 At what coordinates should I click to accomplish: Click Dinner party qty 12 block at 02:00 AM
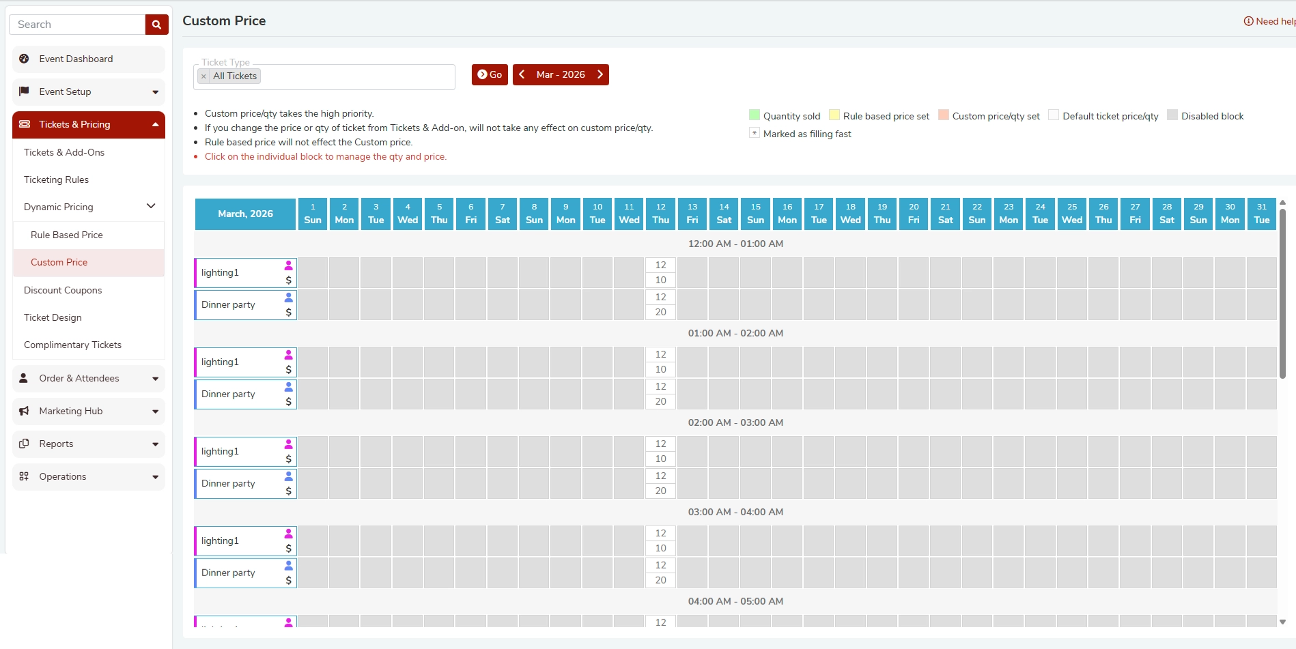pyautogui.click(x=661, y=476)
